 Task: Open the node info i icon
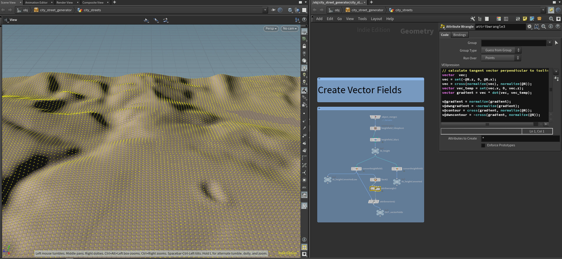[x=551, y=27]
